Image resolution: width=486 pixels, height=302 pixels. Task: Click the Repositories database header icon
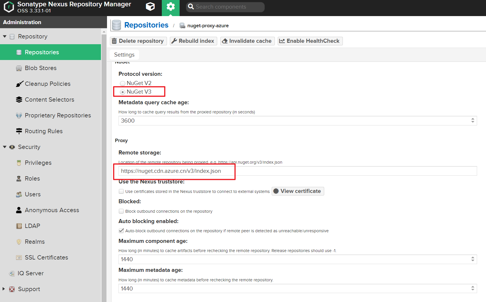coord(116,25)
